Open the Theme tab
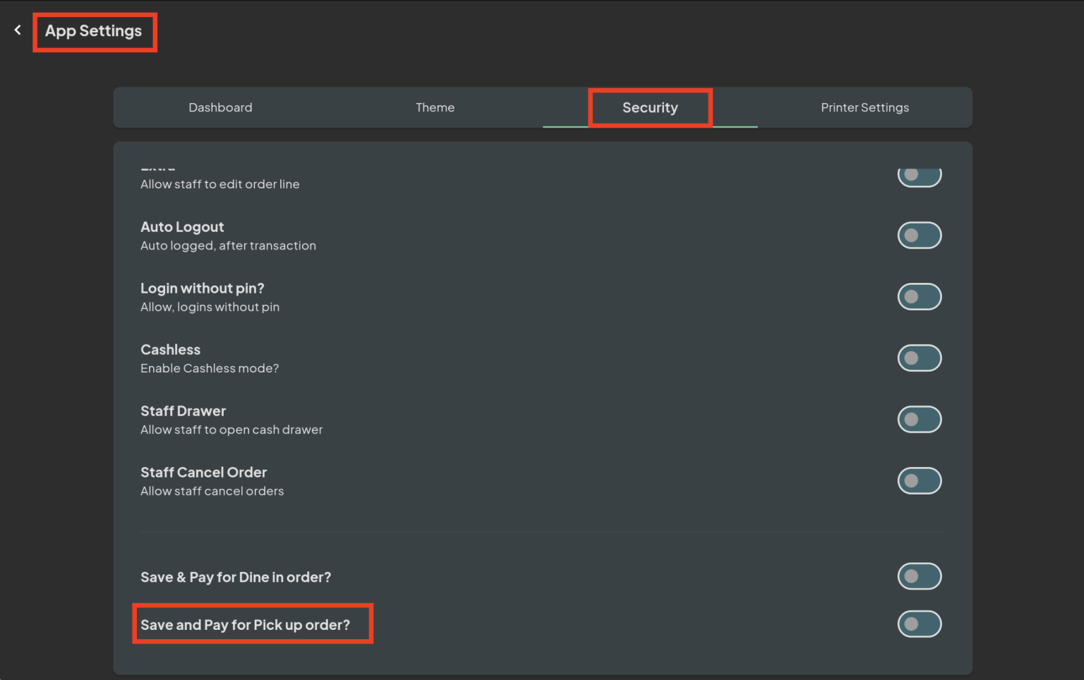1084x680 pixels. (435, 107)
